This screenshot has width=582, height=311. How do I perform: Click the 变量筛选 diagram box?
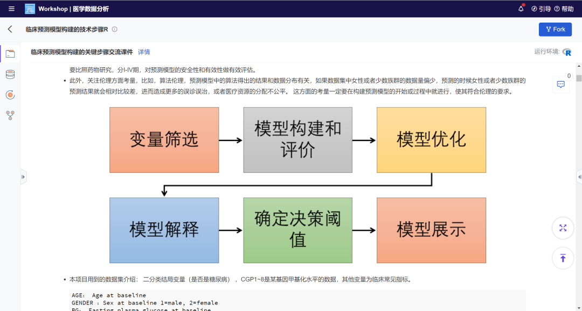click(x=164, y=140)
